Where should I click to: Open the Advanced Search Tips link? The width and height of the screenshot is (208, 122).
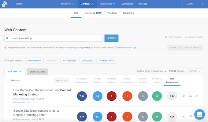pyautogui.click(x=126, y=47)
